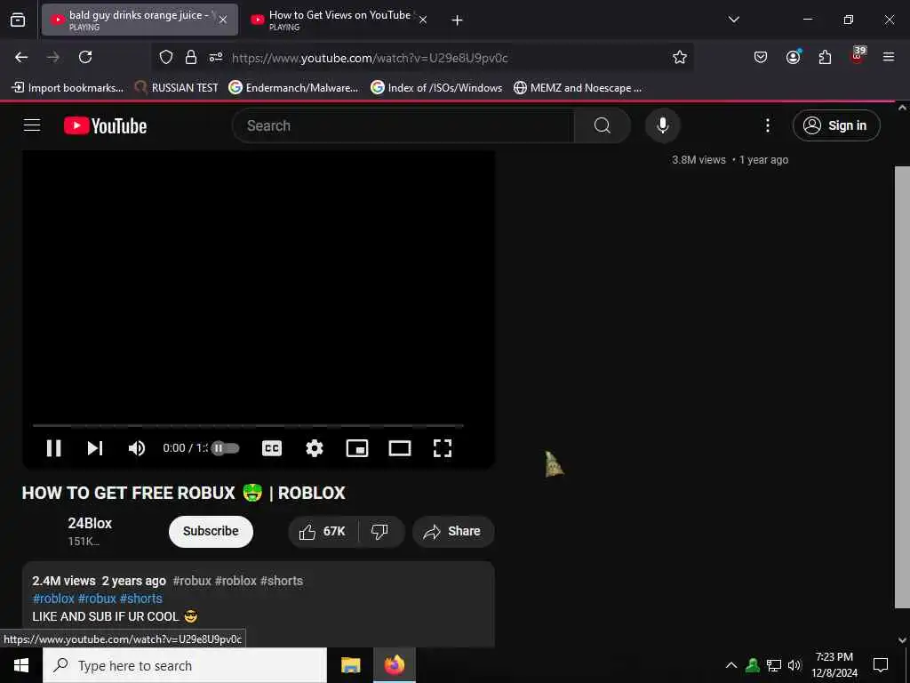Click the Firefox taskbar icon
The width and height of the screenshot is (910, 683).
[394, 665]
